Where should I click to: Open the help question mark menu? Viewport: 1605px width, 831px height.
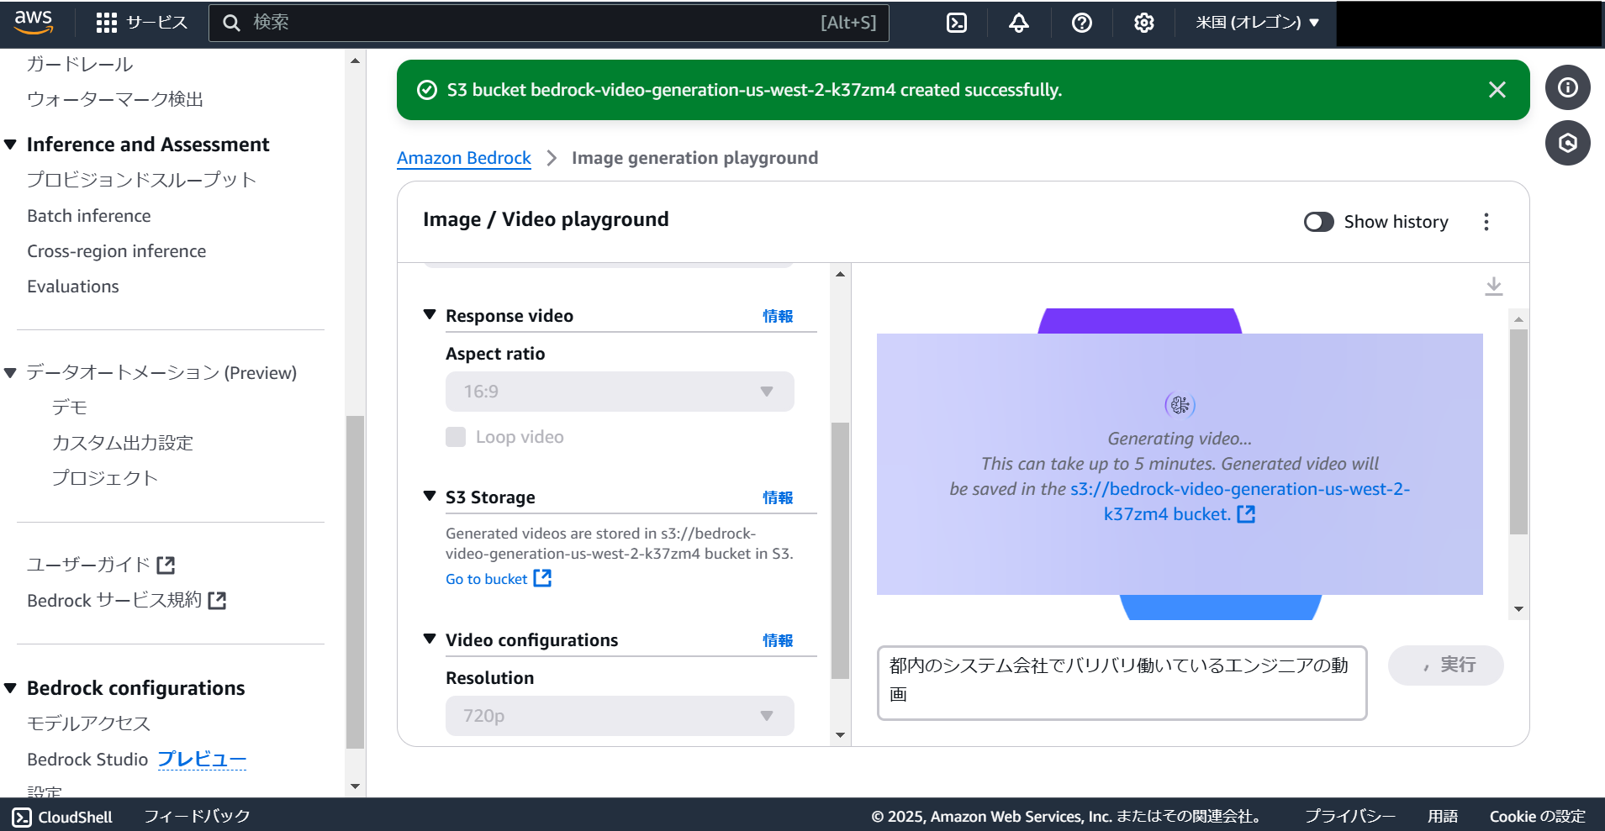click(x=1082, y=23)
